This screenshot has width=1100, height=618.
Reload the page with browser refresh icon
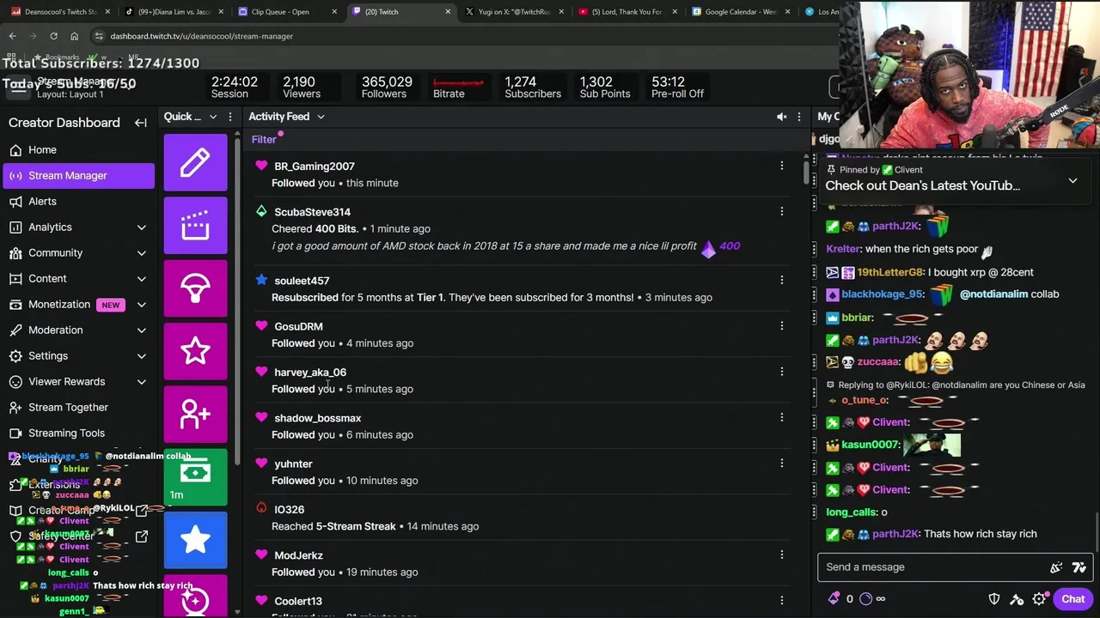point(53,36)
